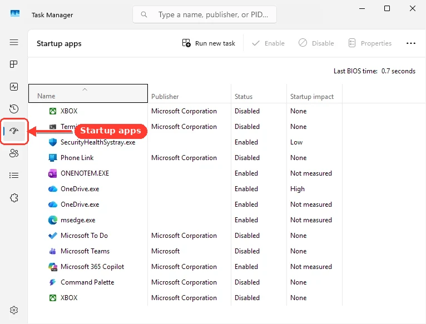Select the ONENOTEM.EXE row name
Image resolution: width=426 pixels, height=324 pixels.
tap(85, 173)
